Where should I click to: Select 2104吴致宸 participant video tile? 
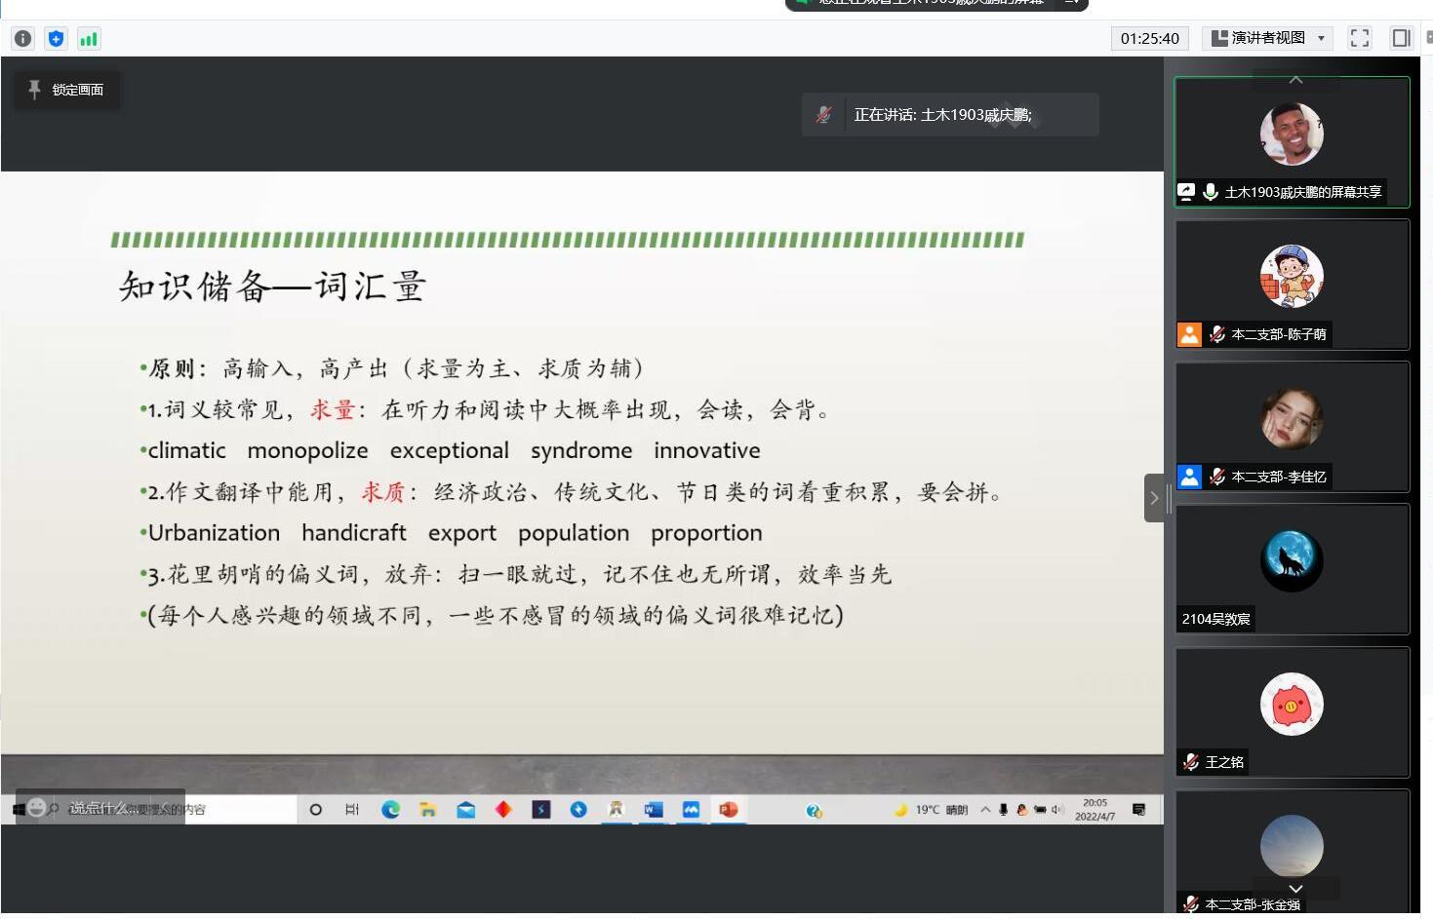(x=1292, y=568)
